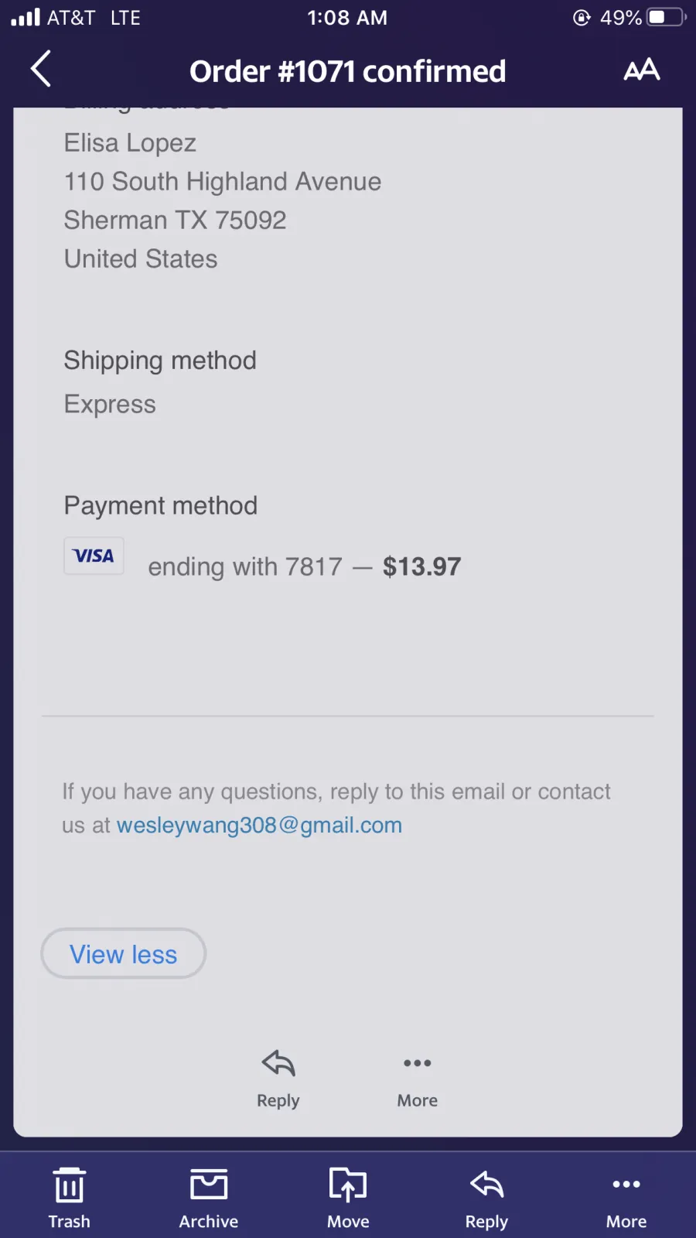696x1238 pixels.
Task: Adjust text size with the AA icon
Action: coord(642,70)
